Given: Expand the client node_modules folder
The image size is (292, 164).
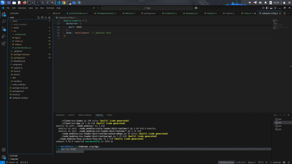Looking at the screenshot, I should tap(30, 24).
